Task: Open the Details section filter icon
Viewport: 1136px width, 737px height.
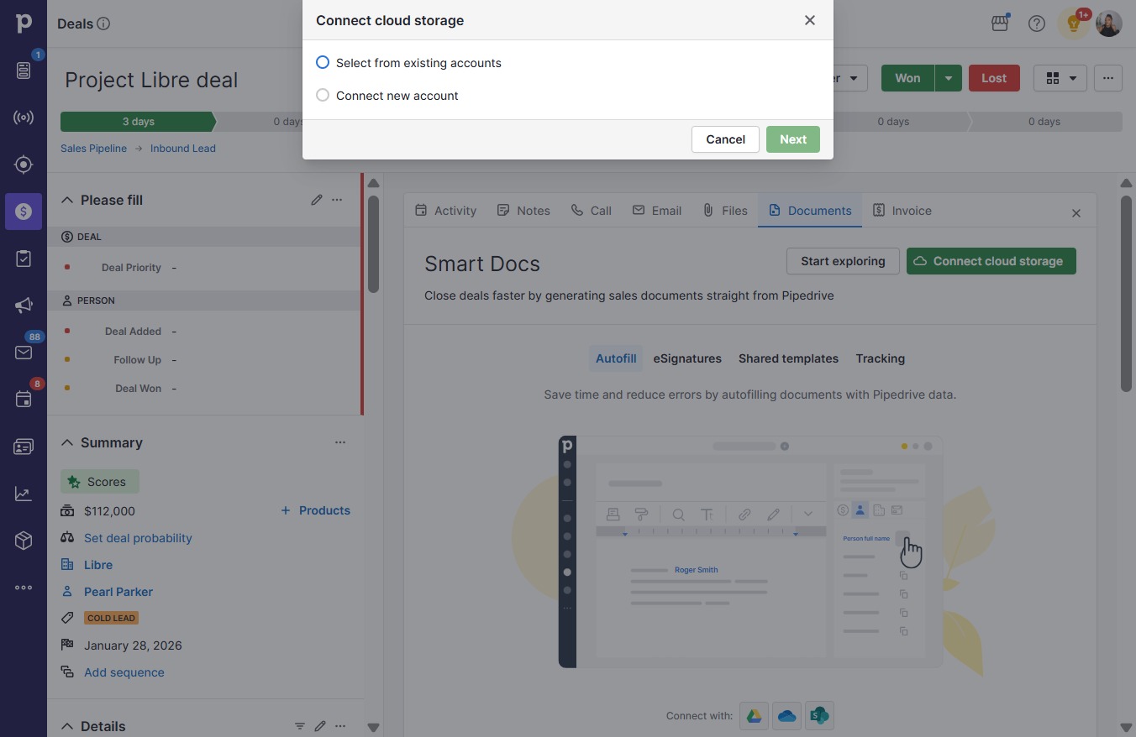Action: point(300,726)
